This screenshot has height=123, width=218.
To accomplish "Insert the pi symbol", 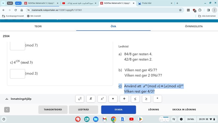I will pos(91,99).
